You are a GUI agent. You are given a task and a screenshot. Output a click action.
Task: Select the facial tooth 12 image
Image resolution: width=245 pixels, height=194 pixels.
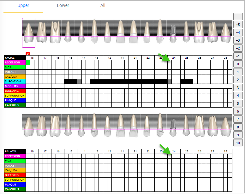[107, 32]
